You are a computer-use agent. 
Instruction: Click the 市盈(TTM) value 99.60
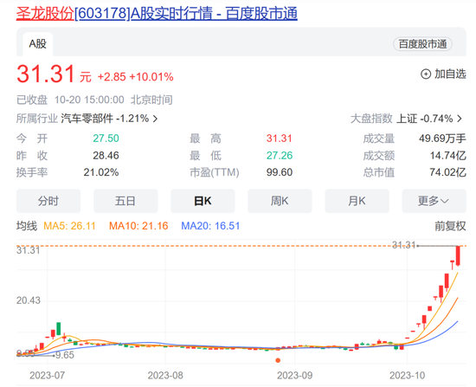[280, 172]
